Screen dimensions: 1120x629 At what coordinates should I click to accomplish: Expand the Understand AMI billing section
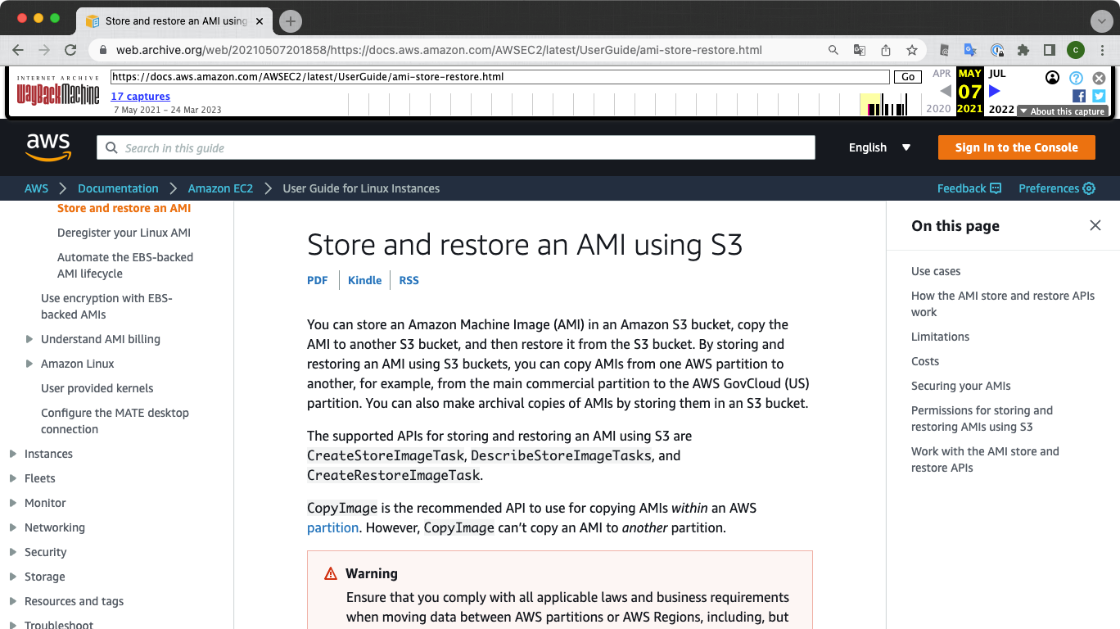click(x=29, y=339)
